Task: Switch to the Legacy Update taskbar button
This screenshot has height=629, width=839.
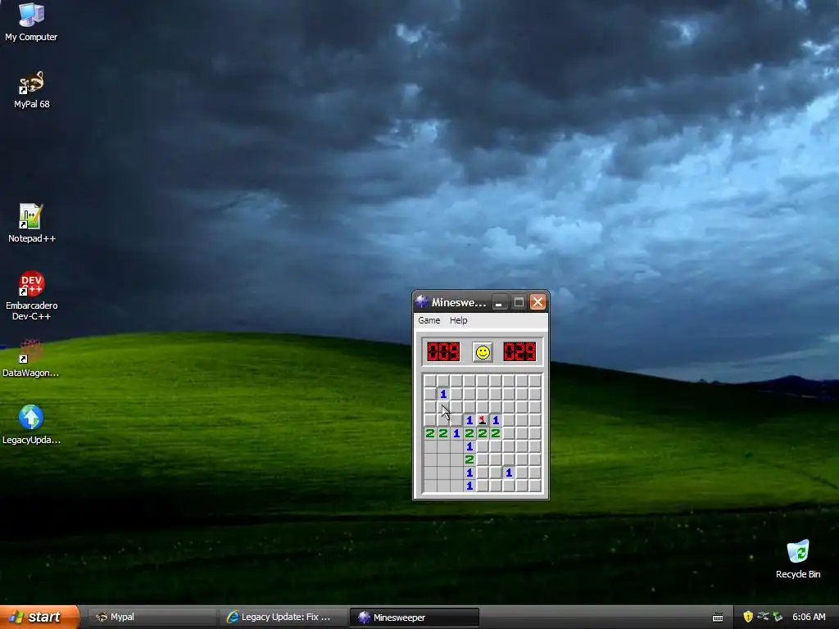Action: [283, 618]
